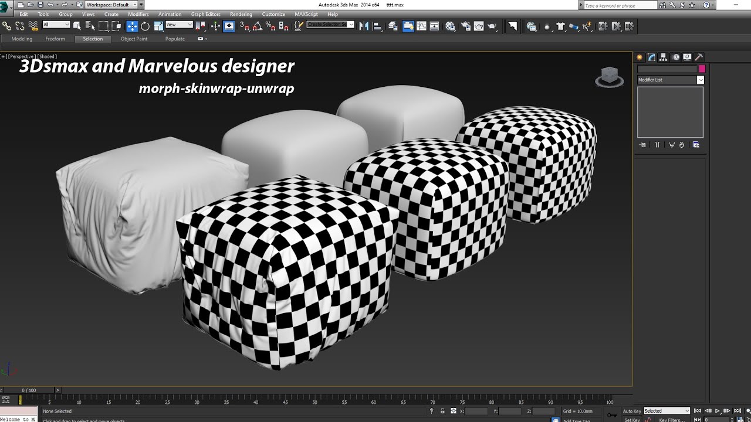Toggle Window/Crossing selection mode
The width and height of the screenshot is (751, 422).
116,26
